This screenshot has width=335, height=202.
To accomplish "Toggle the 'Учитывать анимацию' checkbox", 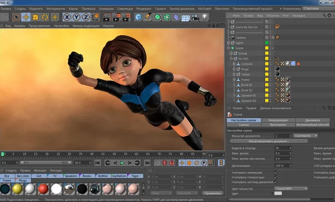I will [276, 172].
